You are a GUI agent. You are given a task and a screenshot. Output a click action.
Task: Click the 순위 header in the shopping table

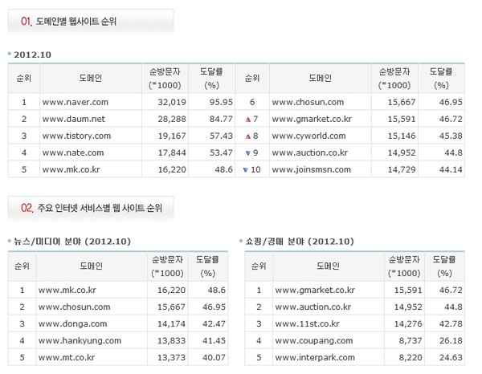tap(259, 266)
